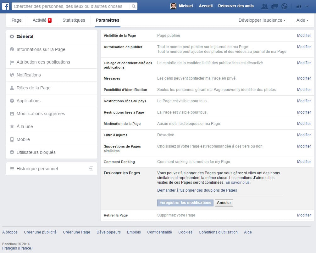The image size is (316, 253).
Task: Click Demander à fusionner des doublons link
Action: (x=197, y=190)
